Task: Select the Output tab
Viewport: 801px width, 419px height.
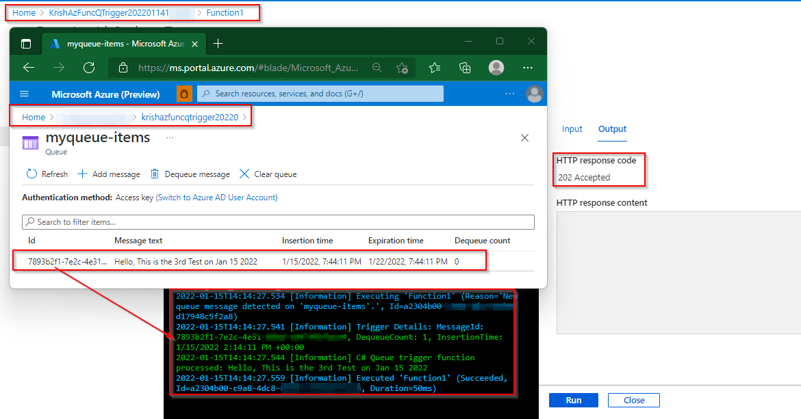Action: click(x=612, y=129)
